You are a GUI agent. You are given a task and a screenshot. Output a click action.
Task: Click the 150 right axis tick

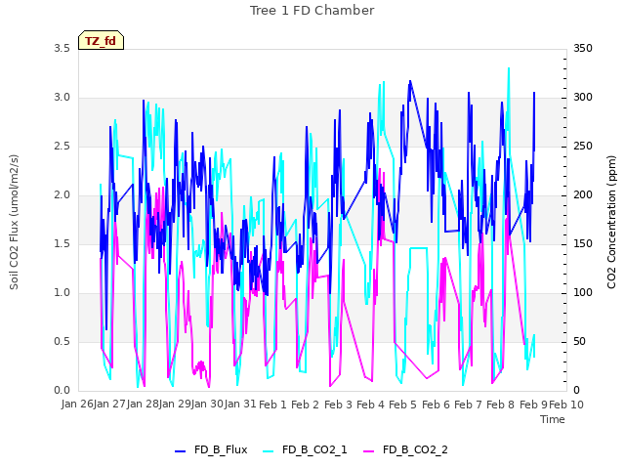pyautogui.click(x=583, y=244)
